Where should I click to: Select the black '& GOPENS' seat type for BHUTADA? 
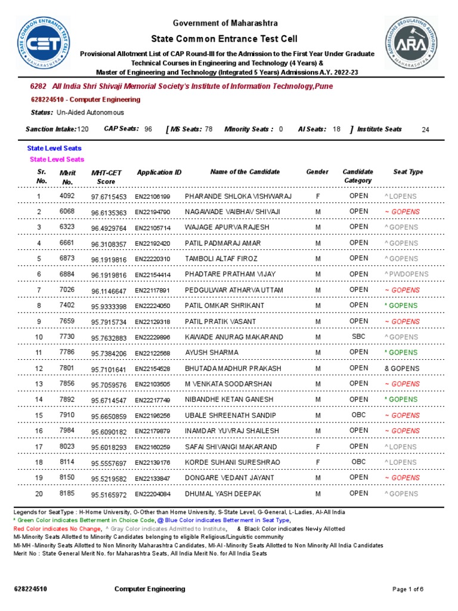click(x=402, y=368)
